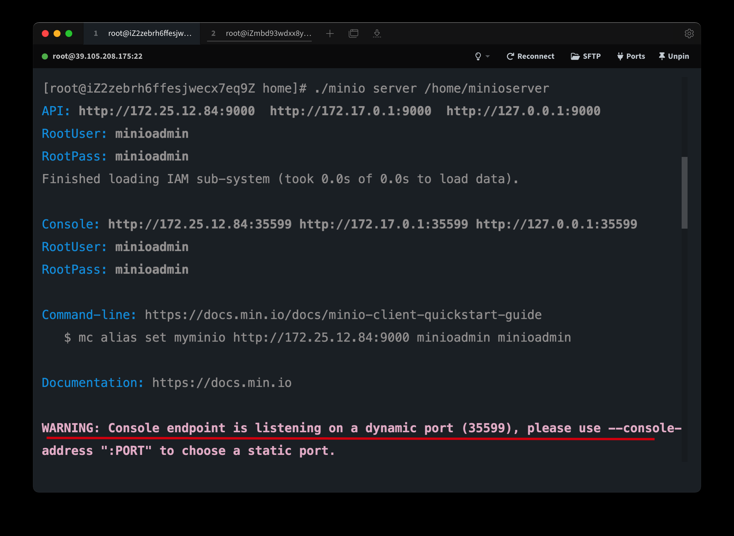734x536 pixels.
Task: Open settings via the gear icon
Action: point(689,33)
